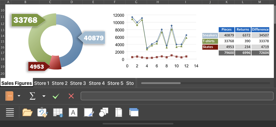Click the orange Name Box notebook icon
This screenshot has width=276, height=127.
click(9, 96)
